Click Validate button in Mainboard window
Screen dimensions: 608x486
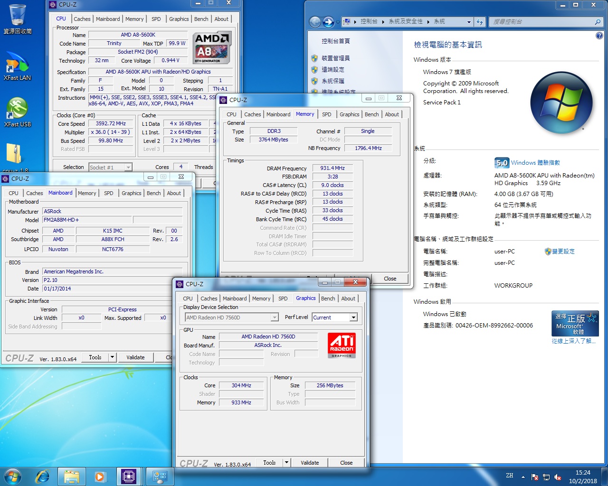tap(135, 357)
